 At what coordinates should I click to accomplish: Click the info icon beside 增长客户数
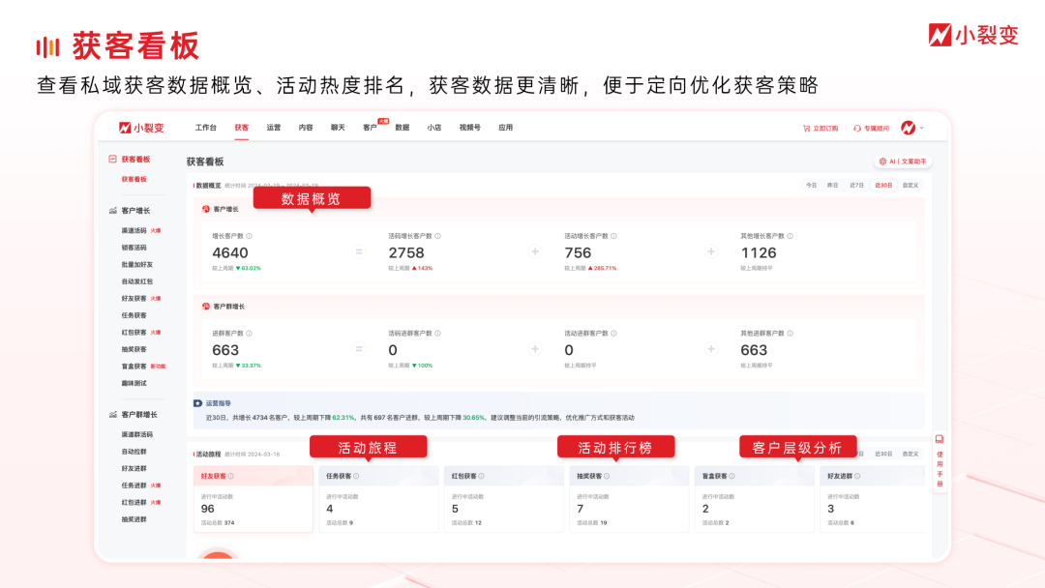pyautogui.click(x=249, y=236)
